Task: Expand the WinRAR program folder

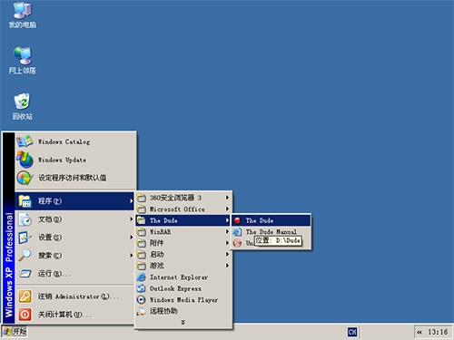Action: (x=183, y=232)
